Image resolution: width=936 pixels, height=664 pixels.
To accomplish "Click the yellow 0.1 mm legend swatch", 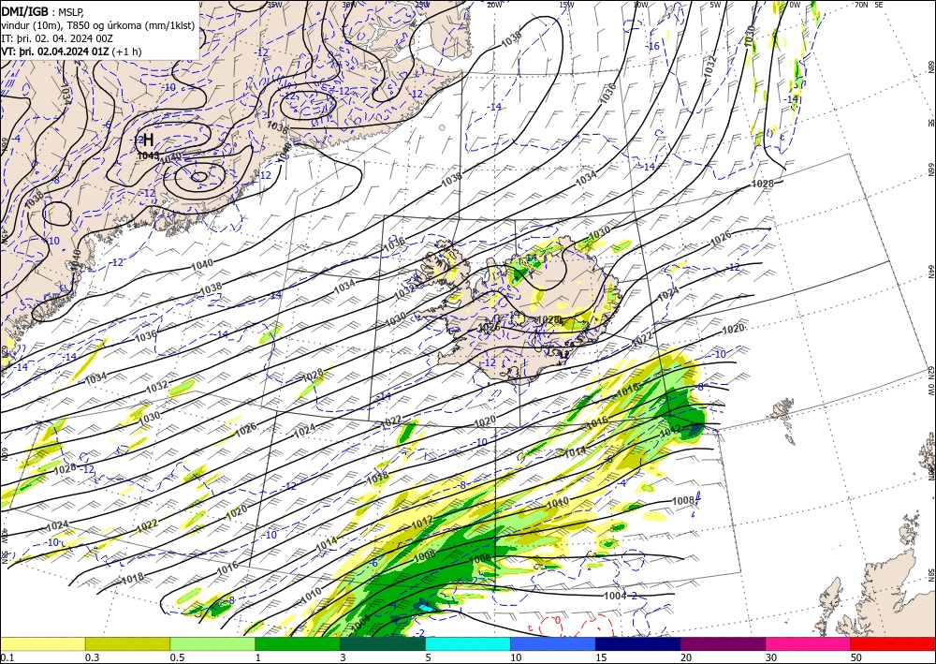I will click(x=42, y=643).
